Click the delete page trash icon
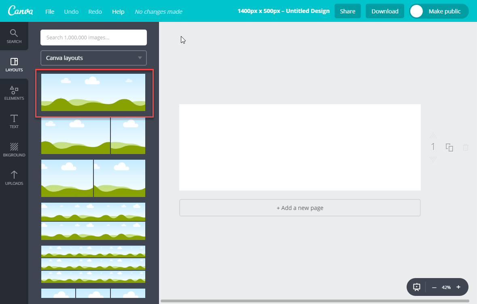477x304 pixels. [x=466, y=148]
